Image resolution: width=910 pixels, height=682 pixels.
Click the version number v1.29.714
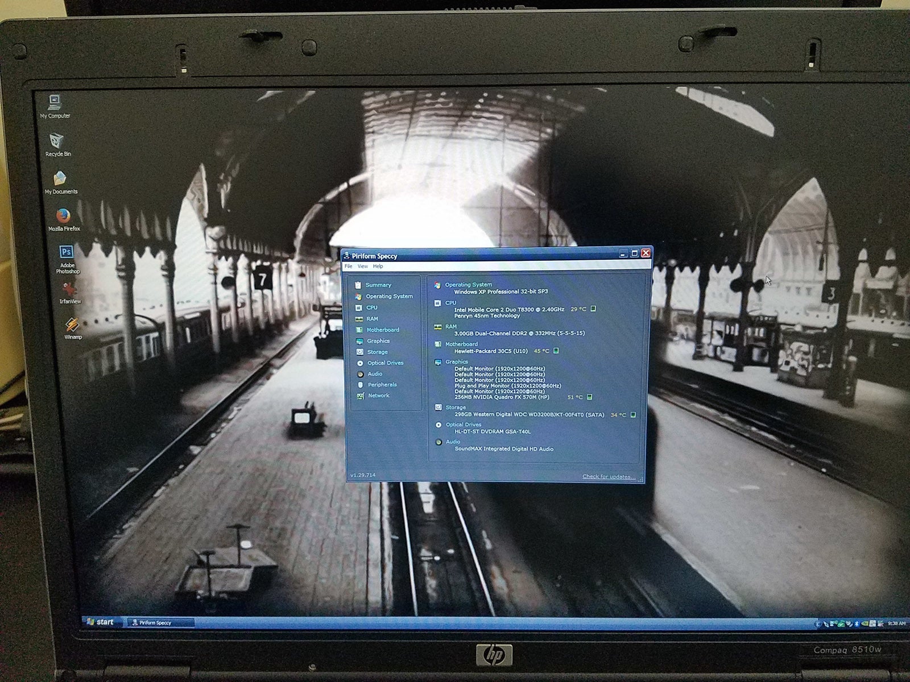(x=363, y=475)
